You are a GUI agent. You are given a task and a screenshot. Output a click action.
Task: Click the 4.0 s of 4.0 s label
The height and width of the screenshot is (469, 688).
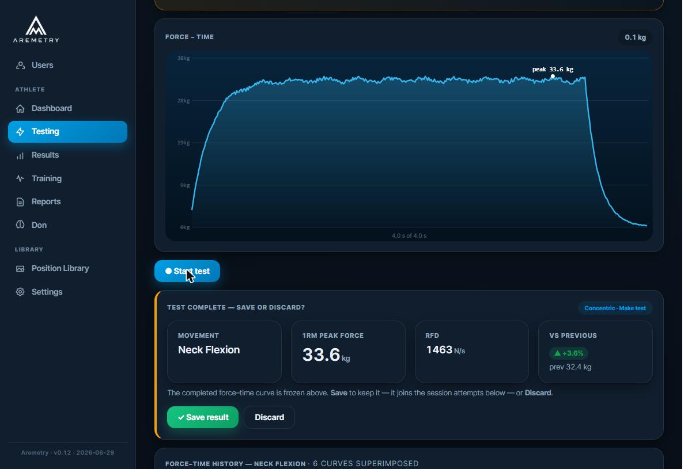[409, 236]
